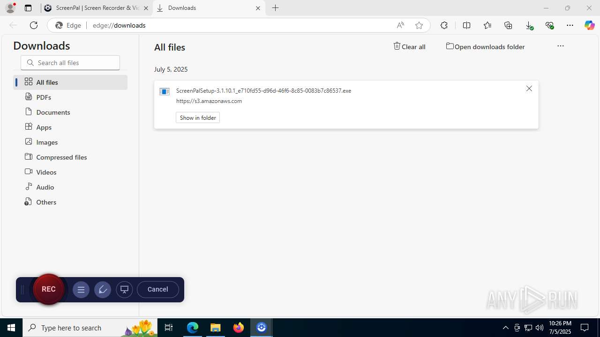Filter downloads by Videos

(70, 172)
